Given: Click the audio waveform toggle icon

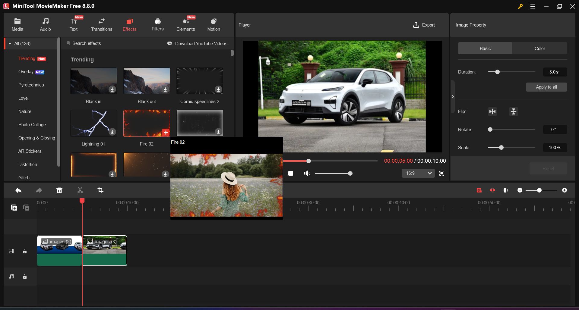Looking at the screenshot, I should tap(505, 190).
